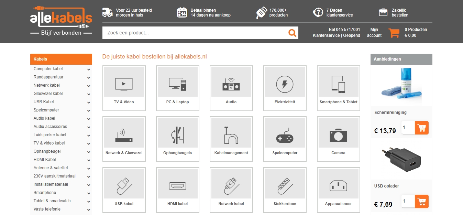The width and height of the screenshot is (463, 215).
Task: Open the TV & Video category tile
Action: point(124,88)
